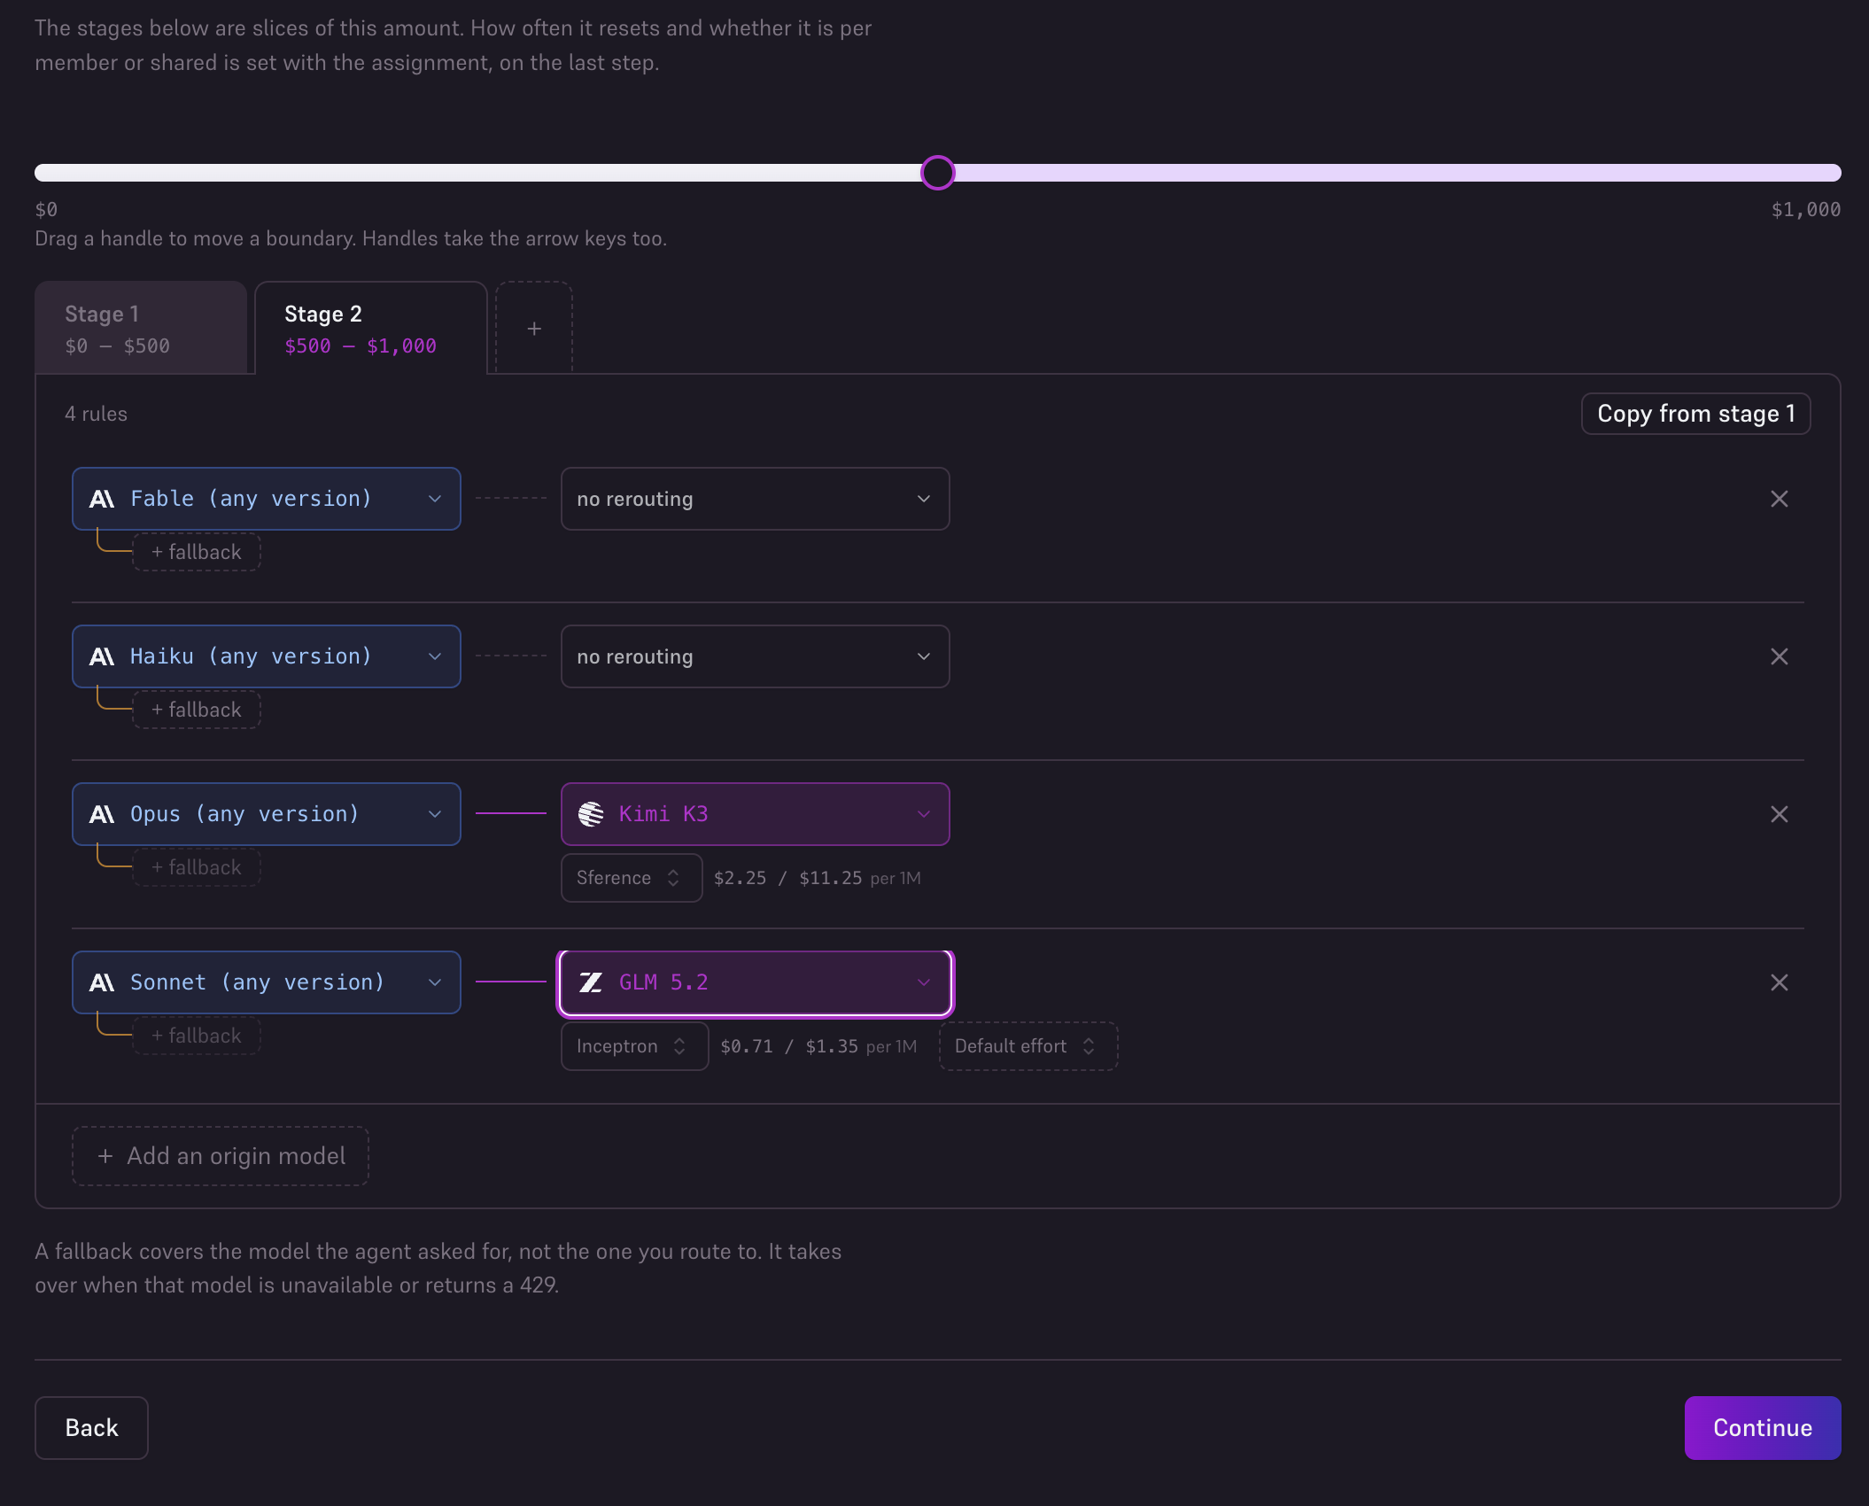1869x1506 pixels.
Task: Remove the Fable rule with its X
Action: (x=1779, y=499)
